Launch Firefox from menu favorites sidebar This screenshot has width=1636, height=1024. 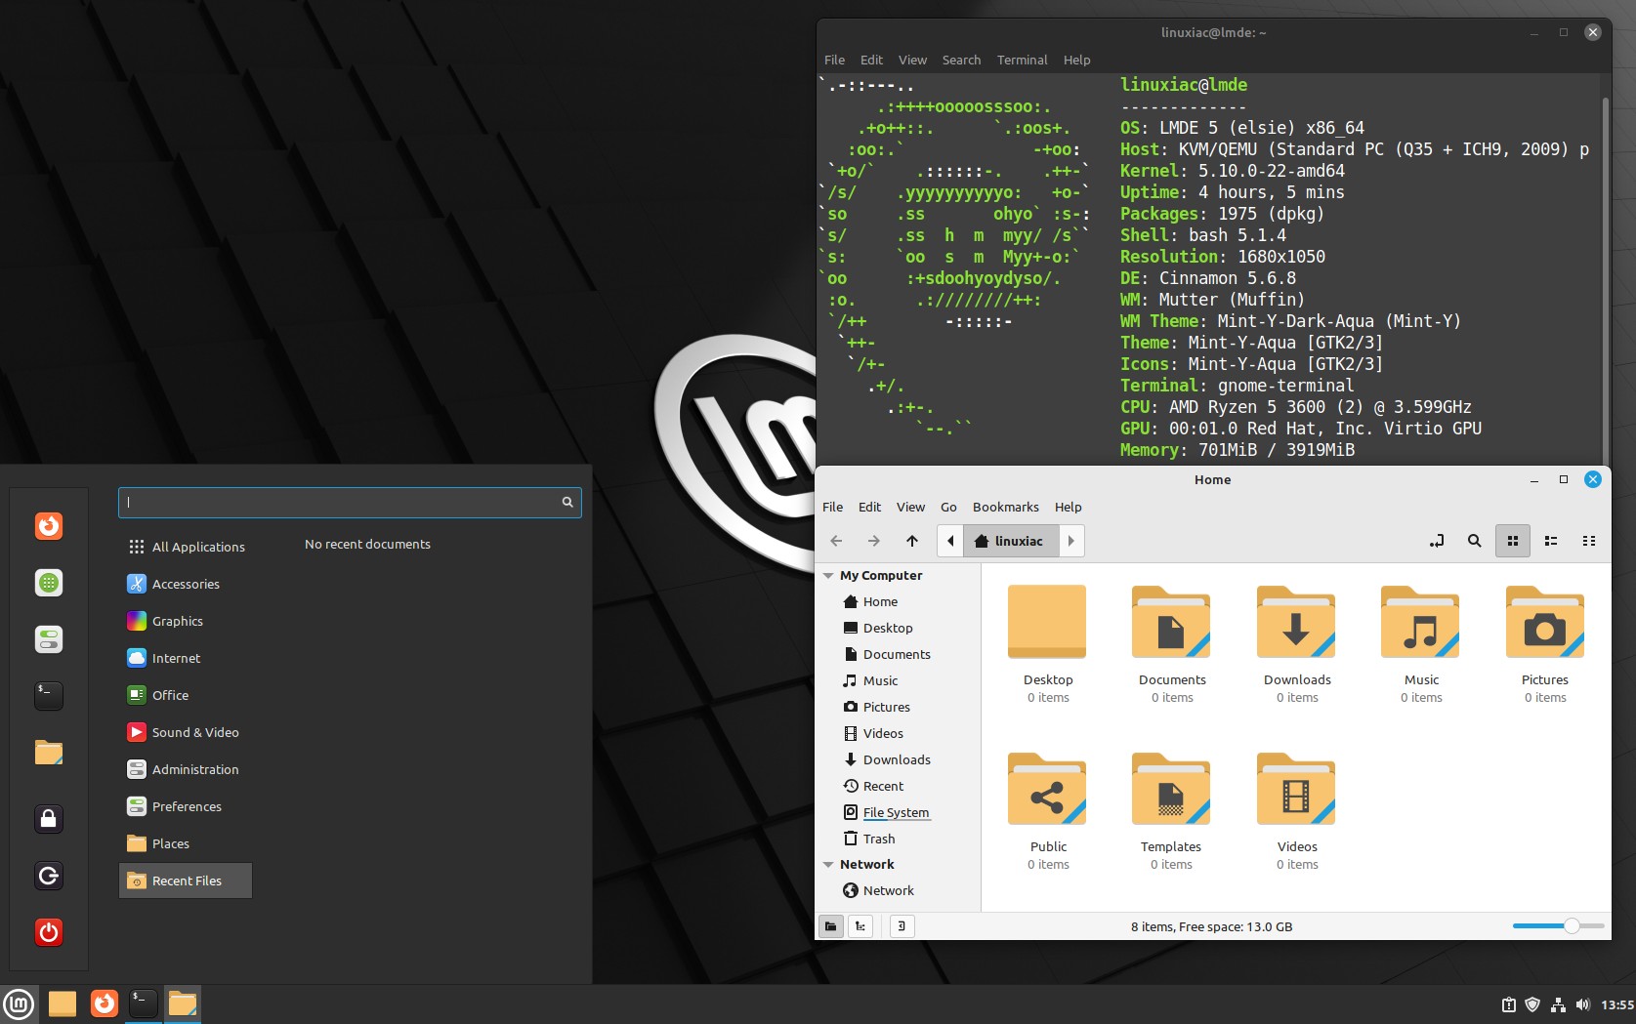point(49,526)
